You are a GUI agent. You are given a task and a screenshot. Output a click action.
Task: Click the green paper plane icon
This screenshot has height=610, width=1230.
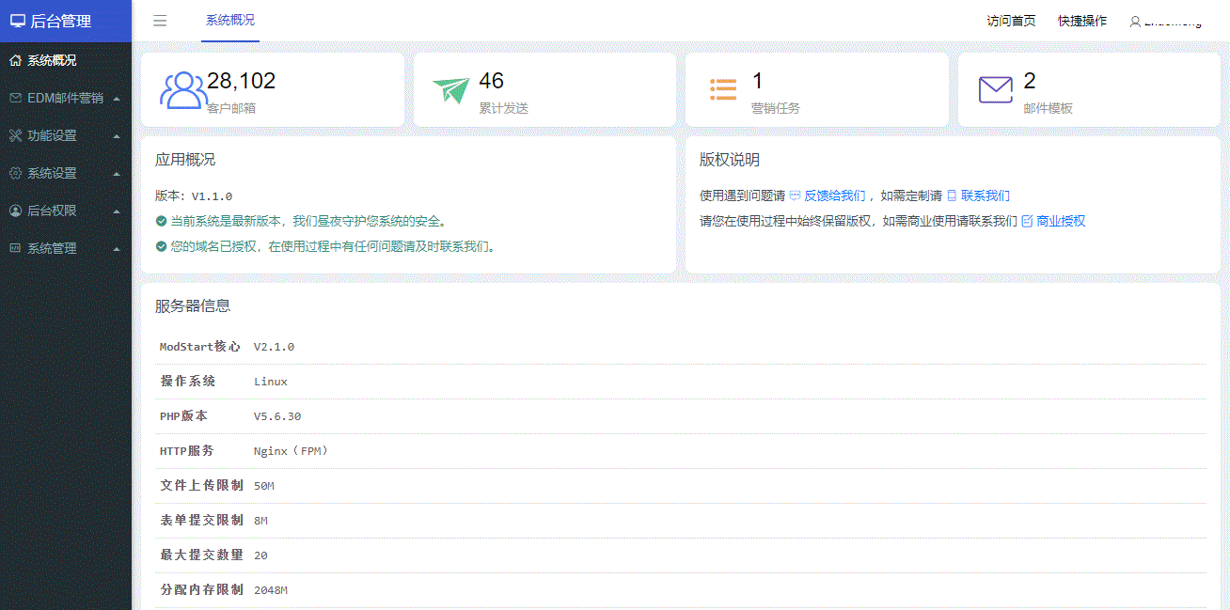point(450,90)
